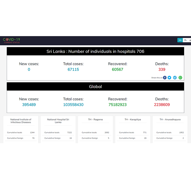Open the TH - Anuradhapura card title
The image size is (191, 179).
[170, 119]
